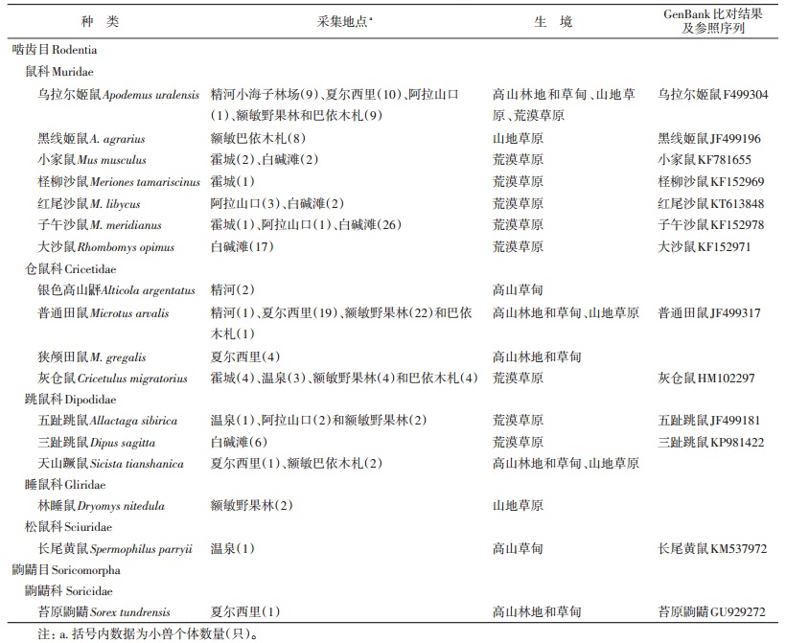Select the 仓鼠科 Cricetidae family heading
This screenshot has width=786, height=643.
(x=66, y=269)
